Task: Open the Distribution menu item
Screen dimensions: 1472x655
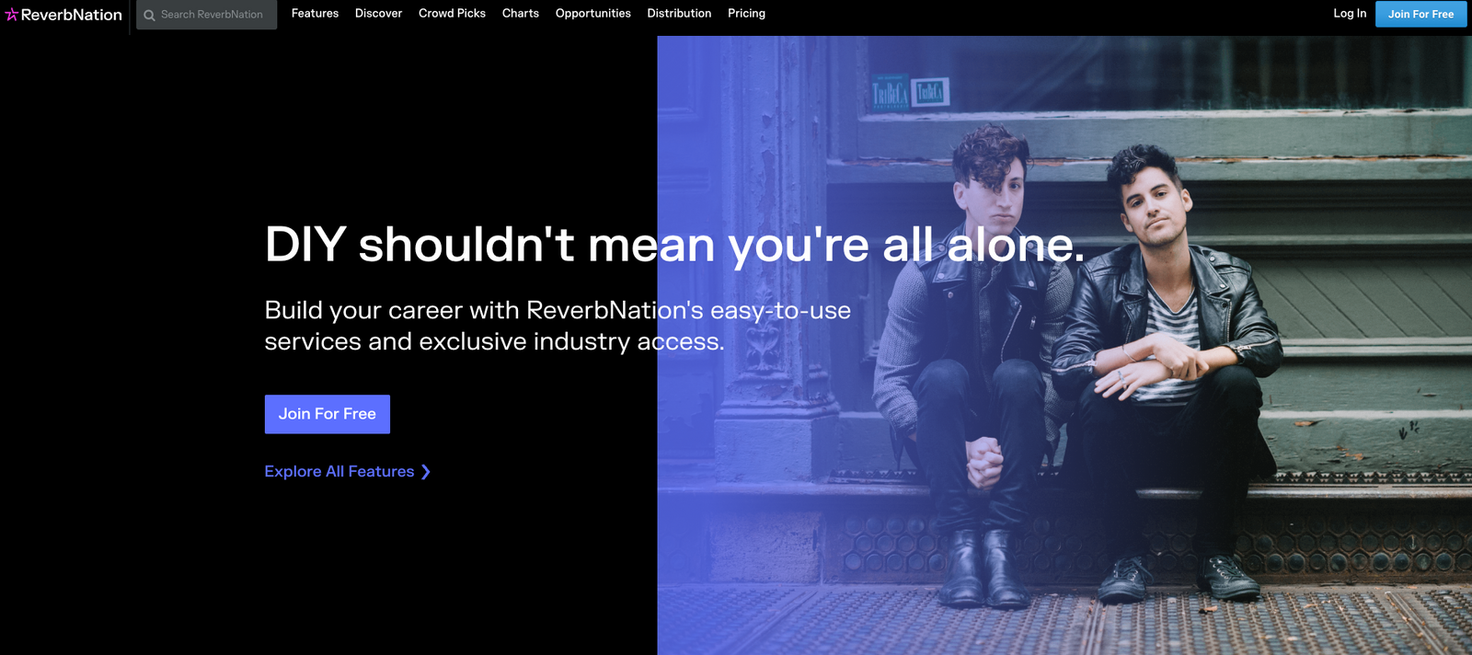Action: click(679, 14)
